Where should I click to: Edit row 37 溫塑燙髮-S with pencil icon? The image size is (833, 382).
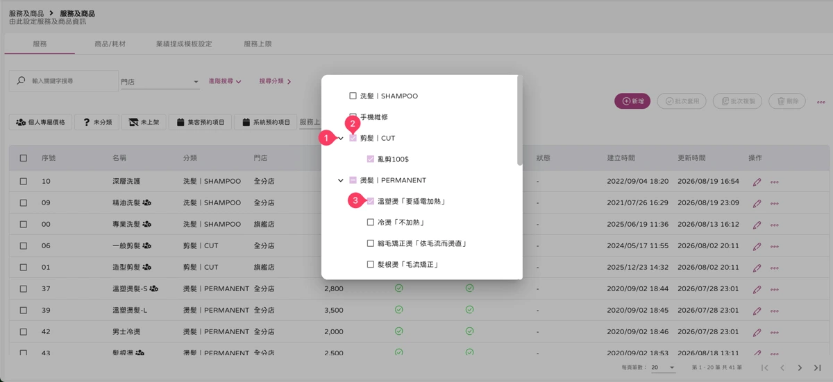pos(757,289)
